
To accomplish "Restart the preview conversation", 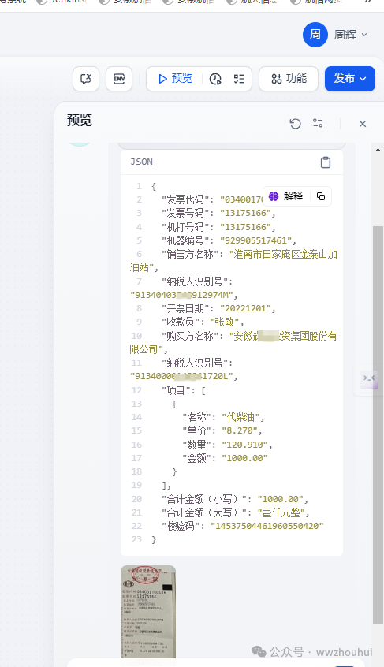I will (295, 124).
